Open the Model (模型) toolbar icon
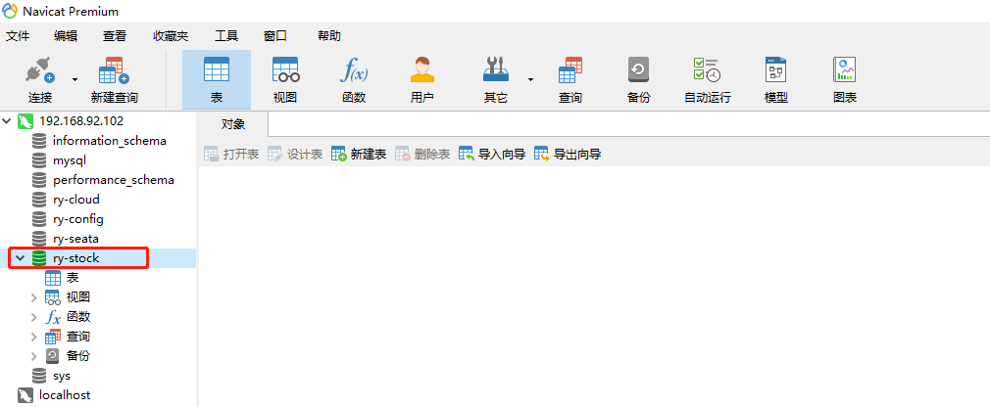The image size is (990, 407). pyautogui.click(x=776, y=70)
